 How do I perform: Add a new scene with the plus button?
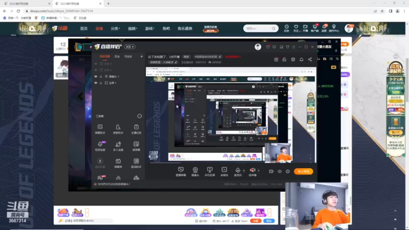(x=142, y=56)
